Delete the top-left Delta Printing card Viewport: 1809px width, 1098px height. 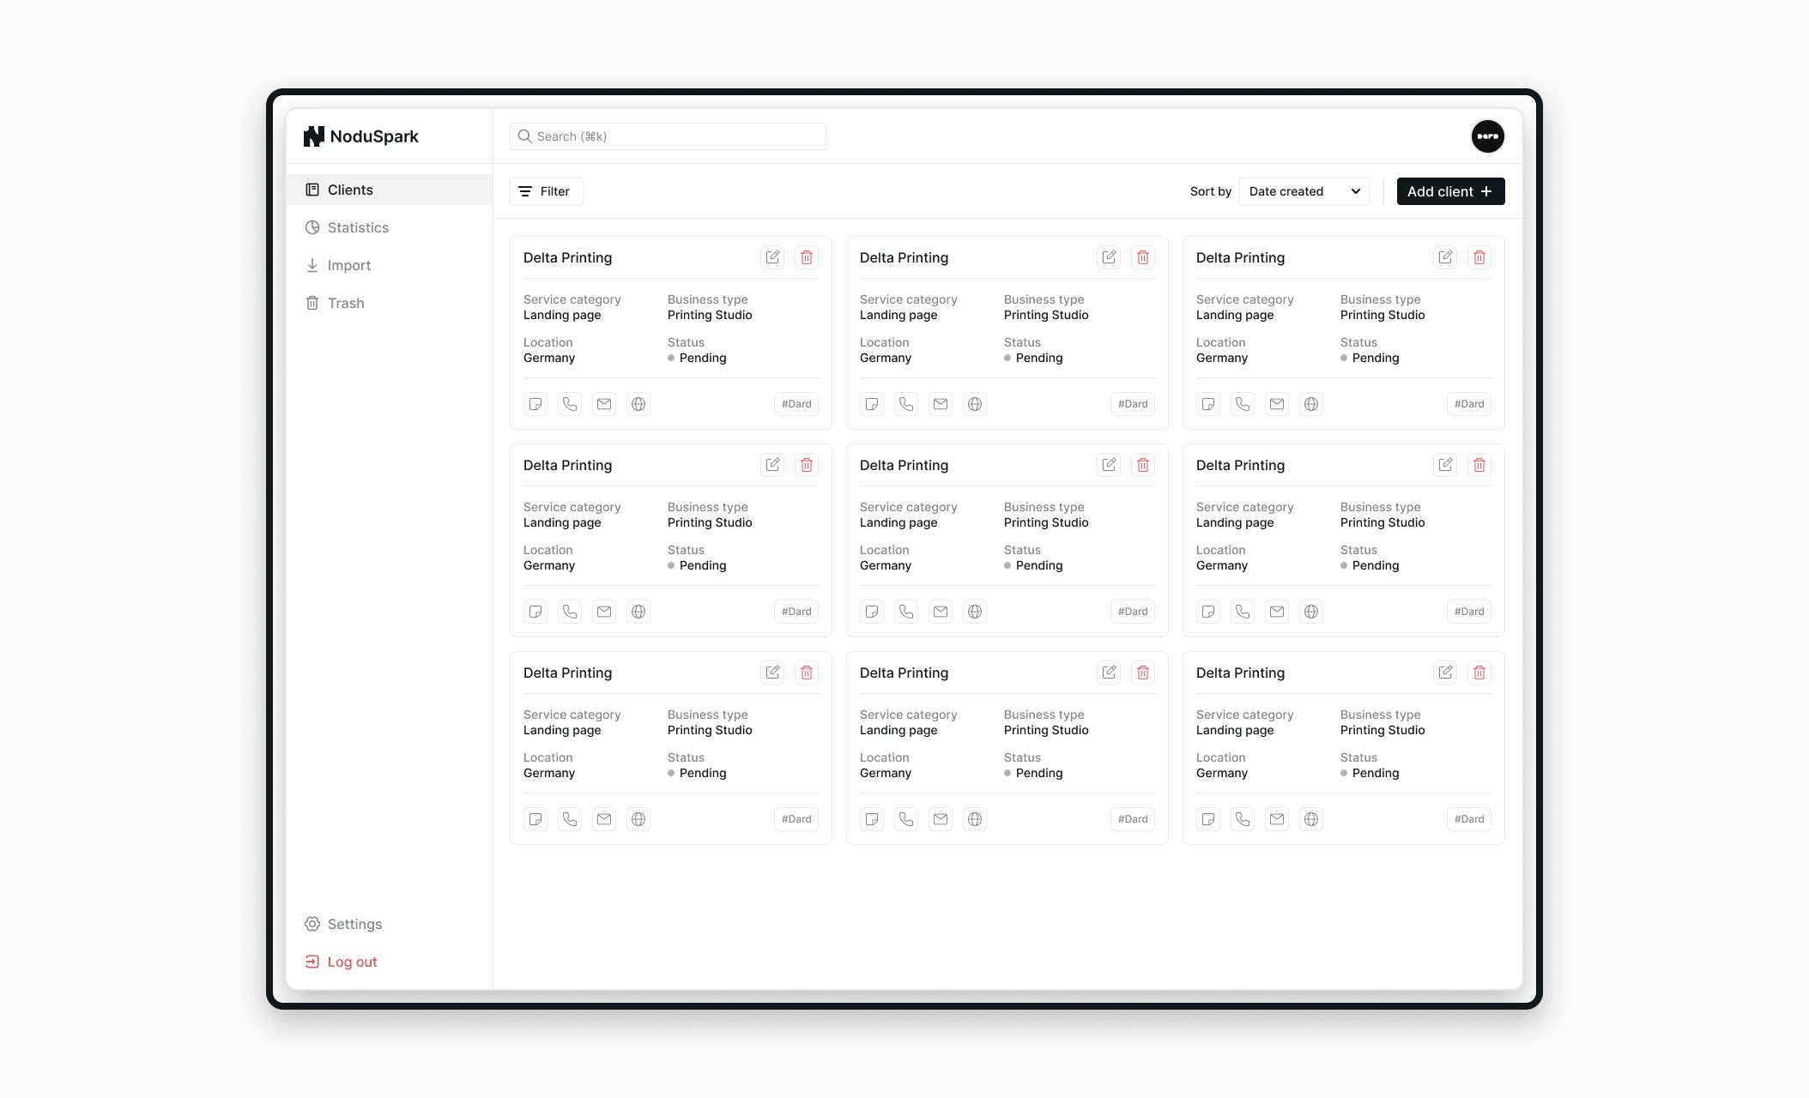pyautogui.click(x=807, y=257)
